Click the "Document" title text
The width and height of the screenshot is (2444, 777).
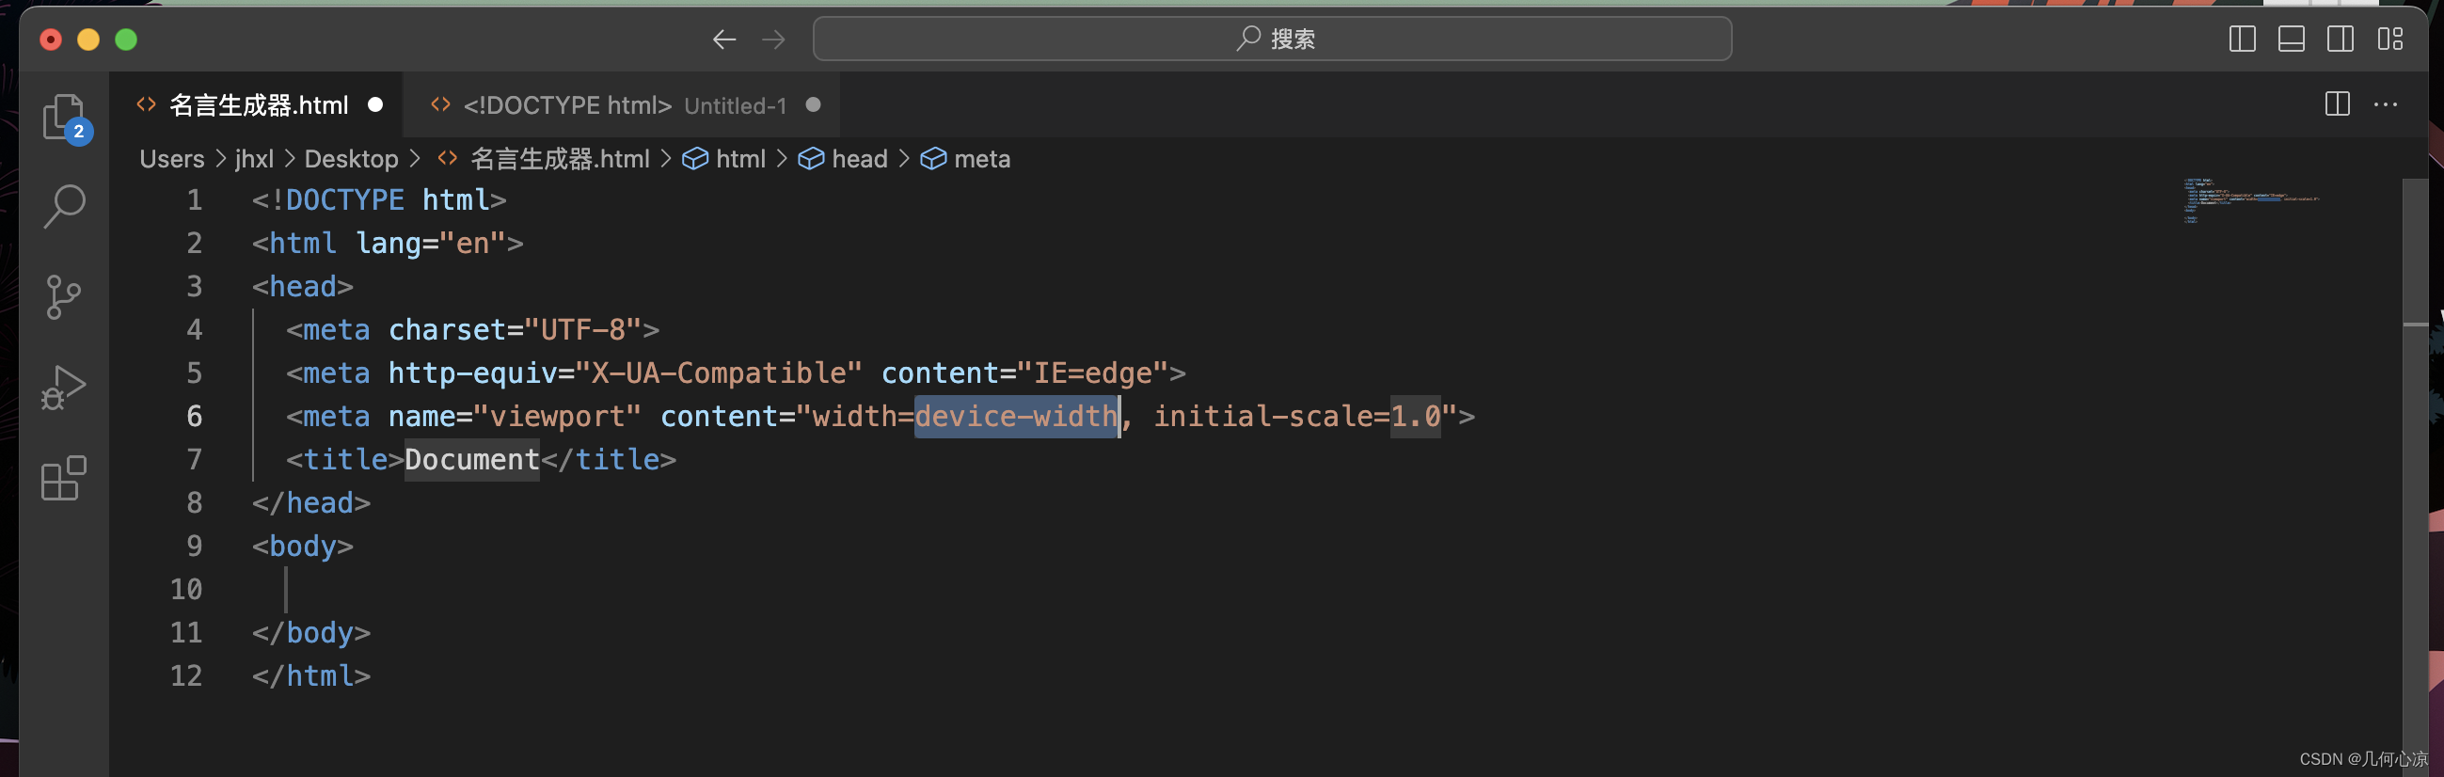[x=471, y=460]
